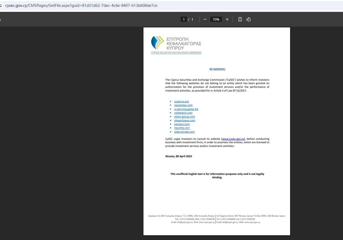Click the total page count '/ 1'

pos(191,19)
